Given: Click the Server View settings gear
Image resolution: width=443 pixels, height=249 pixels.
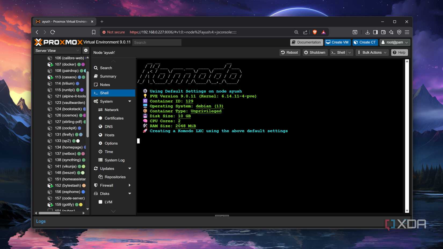Looking at the screenshot, I should (x=86, y=50).
